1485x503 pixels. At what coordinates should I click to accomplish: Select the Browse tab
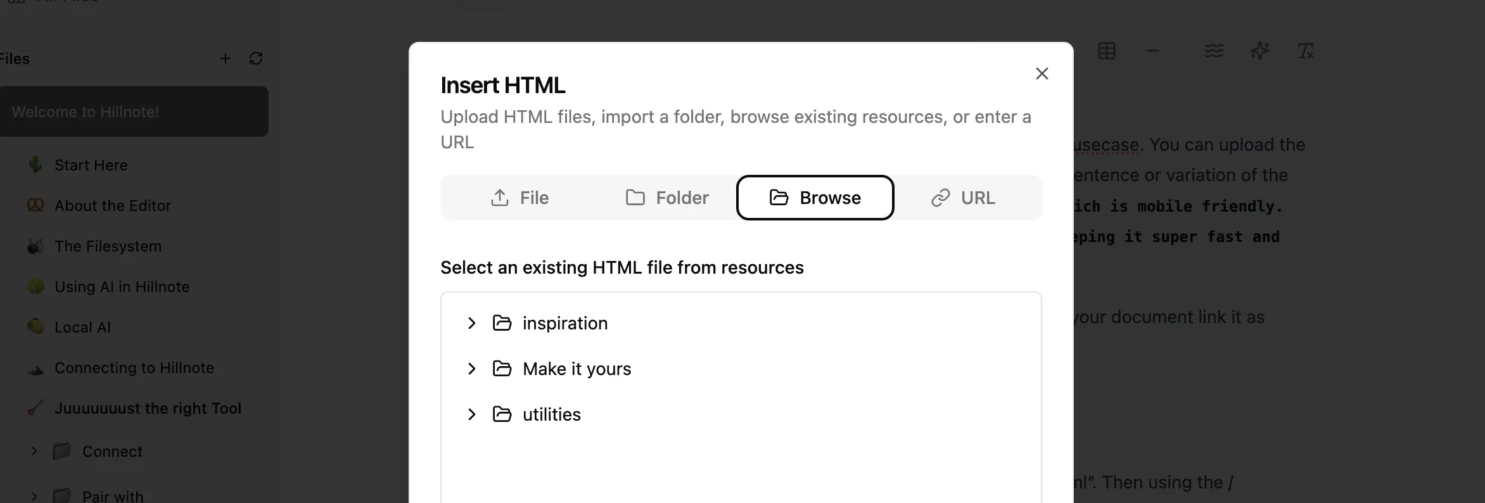coord(815,198)
